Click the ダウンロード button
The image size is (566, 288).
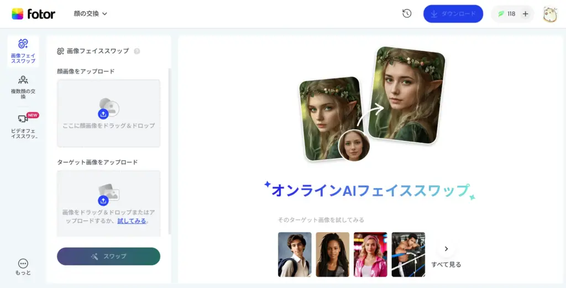[x=453, y=14]
